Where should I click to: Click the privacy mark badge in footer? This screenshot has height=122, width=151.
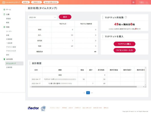pyautogui.click(x=43, y=109)
